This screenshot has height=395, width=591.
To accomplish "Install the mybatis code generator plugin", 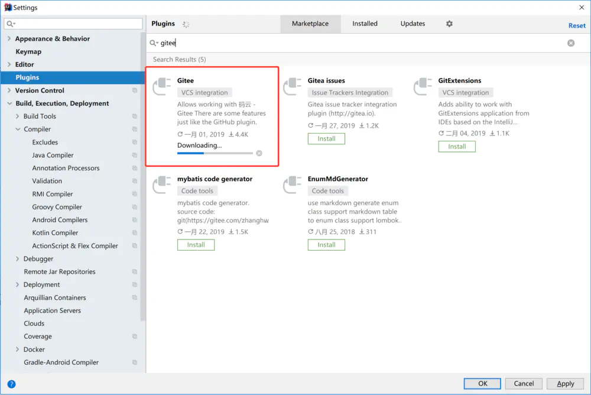I will [196, 245].
